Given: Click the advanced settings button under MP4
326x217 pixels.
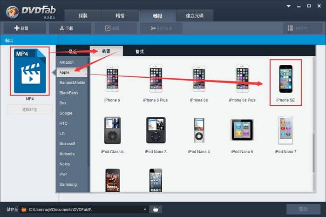Looking at the screenshot, I should click(x=30, y=109).
